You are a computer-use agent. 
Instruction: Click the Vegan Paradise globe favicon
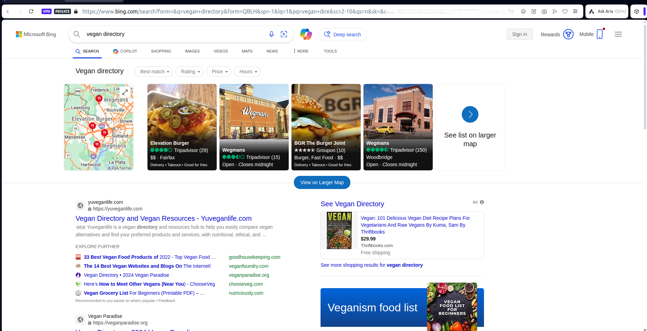point(80,320)
